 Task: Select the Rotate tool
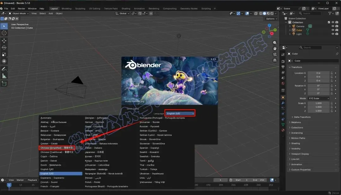[4, 47]
